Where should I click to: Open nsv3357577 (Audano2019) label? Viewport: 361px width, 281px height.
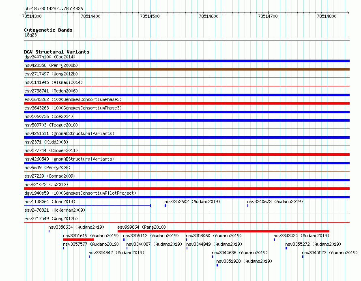[x=91, y=244]
